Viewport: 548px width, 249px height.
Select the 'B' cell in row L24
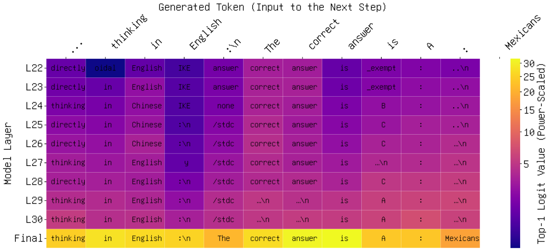click(382, 106)
